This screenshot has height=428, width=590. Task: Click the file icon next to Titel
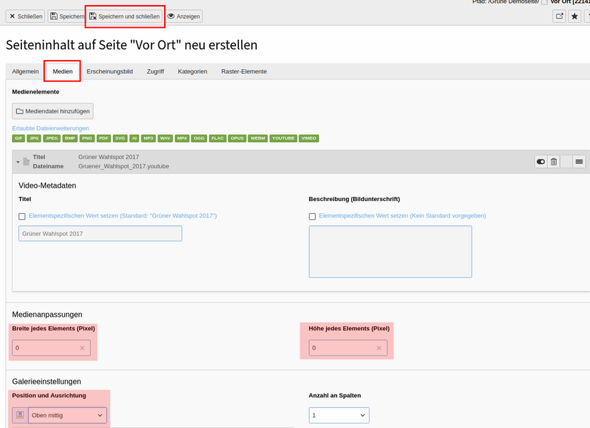pyautogui.click(x=26, y=162)
